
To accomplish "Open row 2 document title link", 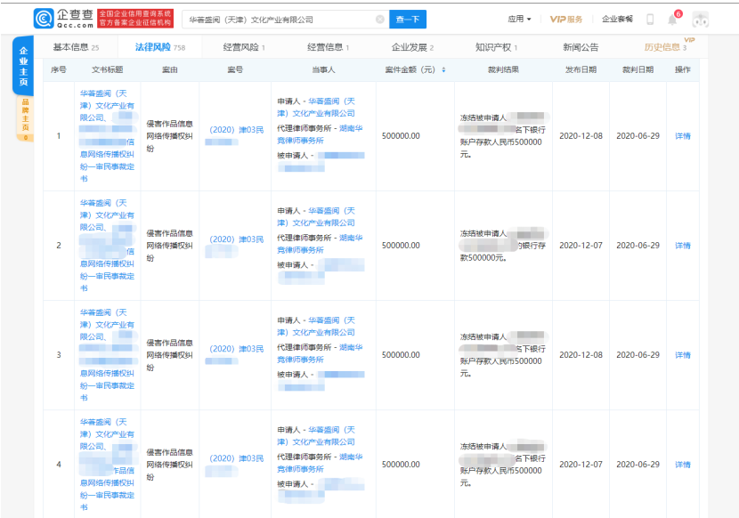I will click(x=107, y=246).
